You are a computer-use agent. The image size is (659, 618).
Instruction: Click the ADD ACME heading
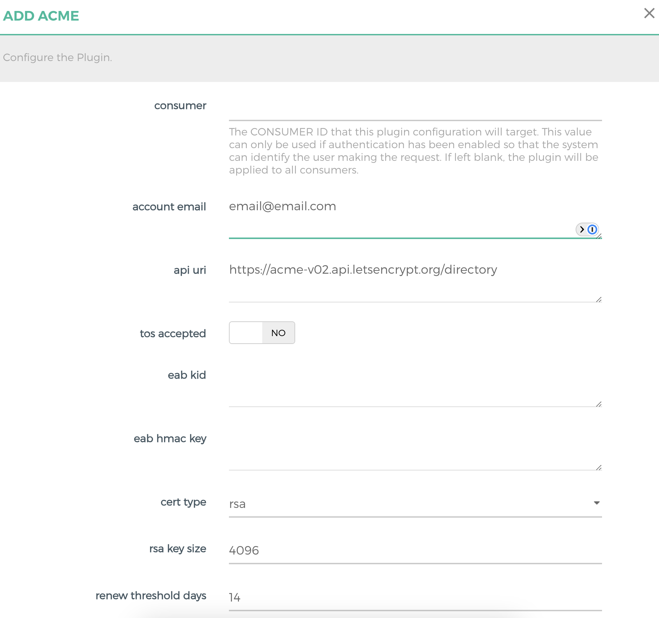pyautogui.click(x=41, y=16)
